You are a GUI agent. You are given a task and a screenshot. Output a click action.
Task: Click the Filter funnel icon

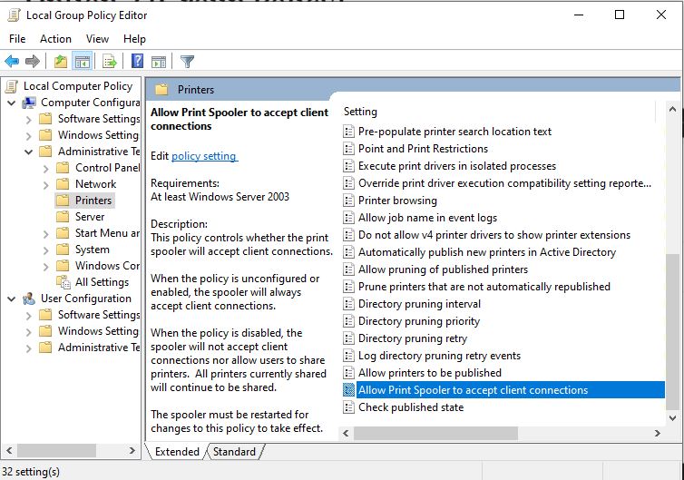pos(187,62)
